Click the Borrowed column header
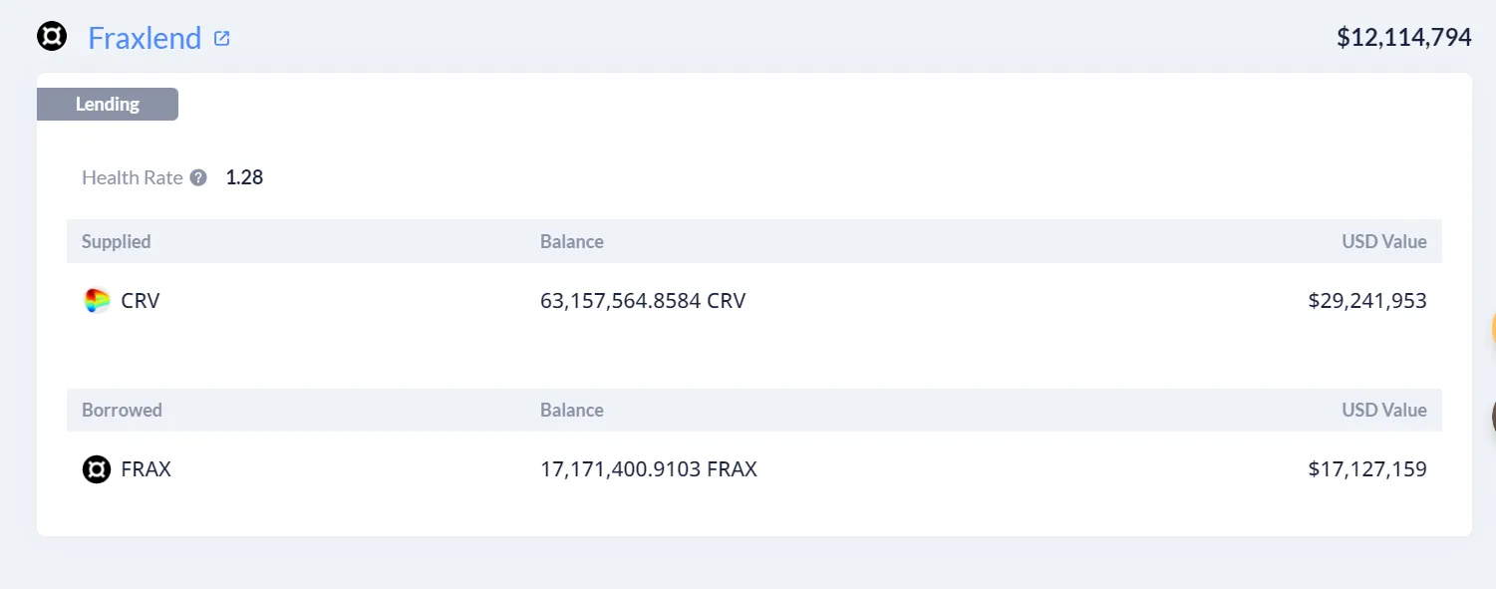The height and width of the screenshot is (589, 1496). (x=122, y=410)
